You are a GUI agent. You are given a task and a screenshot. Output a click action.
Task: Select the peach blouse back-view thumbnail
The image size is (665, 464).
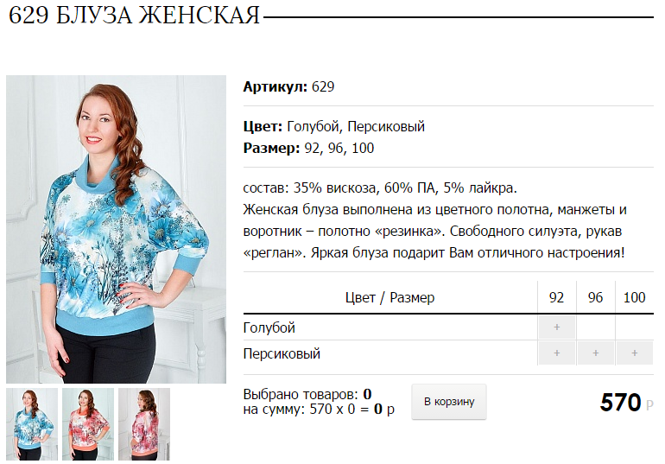pos(144,424)
